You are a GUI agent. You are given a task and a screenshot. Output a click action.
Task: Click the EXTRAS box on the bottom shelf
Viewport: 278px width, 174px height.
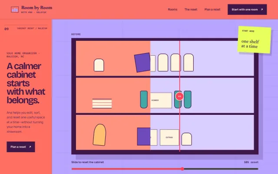169,137
